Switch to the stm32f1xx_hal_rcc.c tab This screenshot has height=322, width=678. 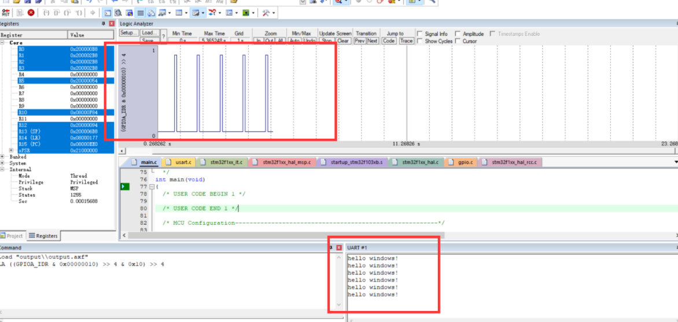pyautogui.click(x=510, y=162)
